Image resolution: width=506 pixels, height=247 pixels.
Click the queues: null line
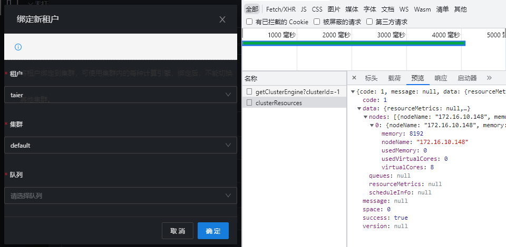tap(390, 176)
